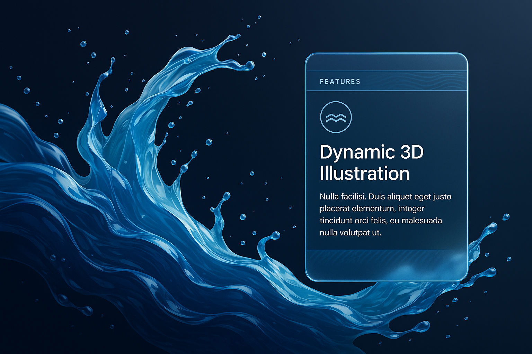The height and width of the screenshot is (354, 532).
Task: Click the wave icon inside the circle
Action: (336, 117)
